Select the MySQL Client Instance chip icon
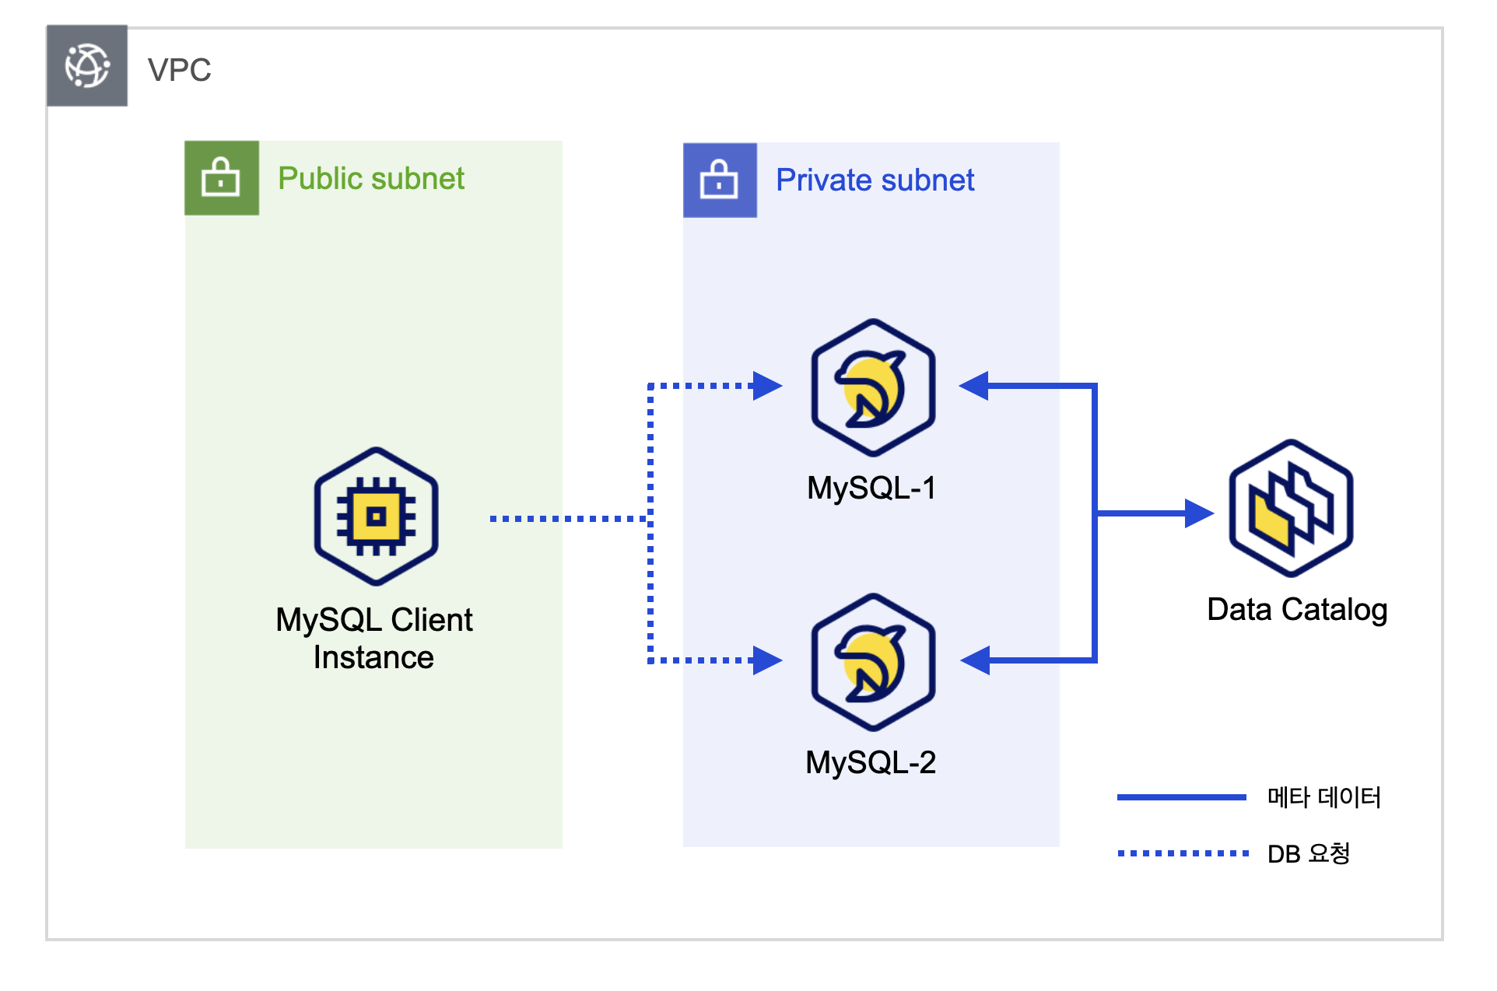This screenshot has height=991, width=1497. pos(376,517)
